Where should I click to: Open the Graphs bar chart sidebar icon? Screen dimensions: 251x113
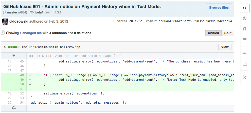coord(244,64)
